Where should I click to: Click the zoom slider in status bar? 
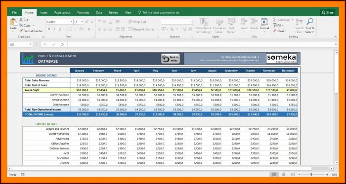[x=311, y=174]
